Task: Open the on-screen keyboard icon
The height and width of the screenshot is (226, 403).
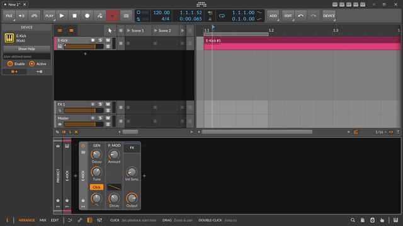Action: [x=396, y=220]
